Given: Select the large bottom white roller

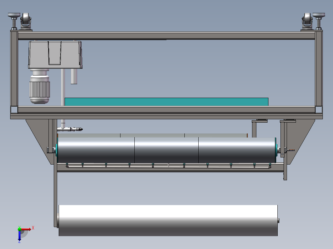Looking at the screenshot, I should tap(168, 220).
